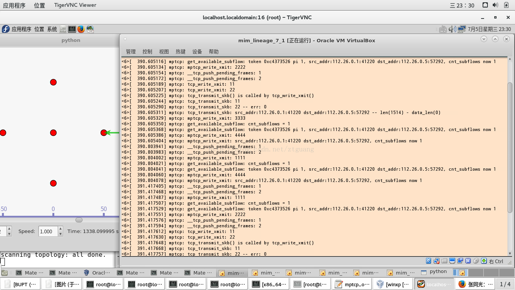The height and width of the screenshot is (290, 515).
Task: Open the 位置 menu in the VNC desktop panel
Action: pos(39,29)
